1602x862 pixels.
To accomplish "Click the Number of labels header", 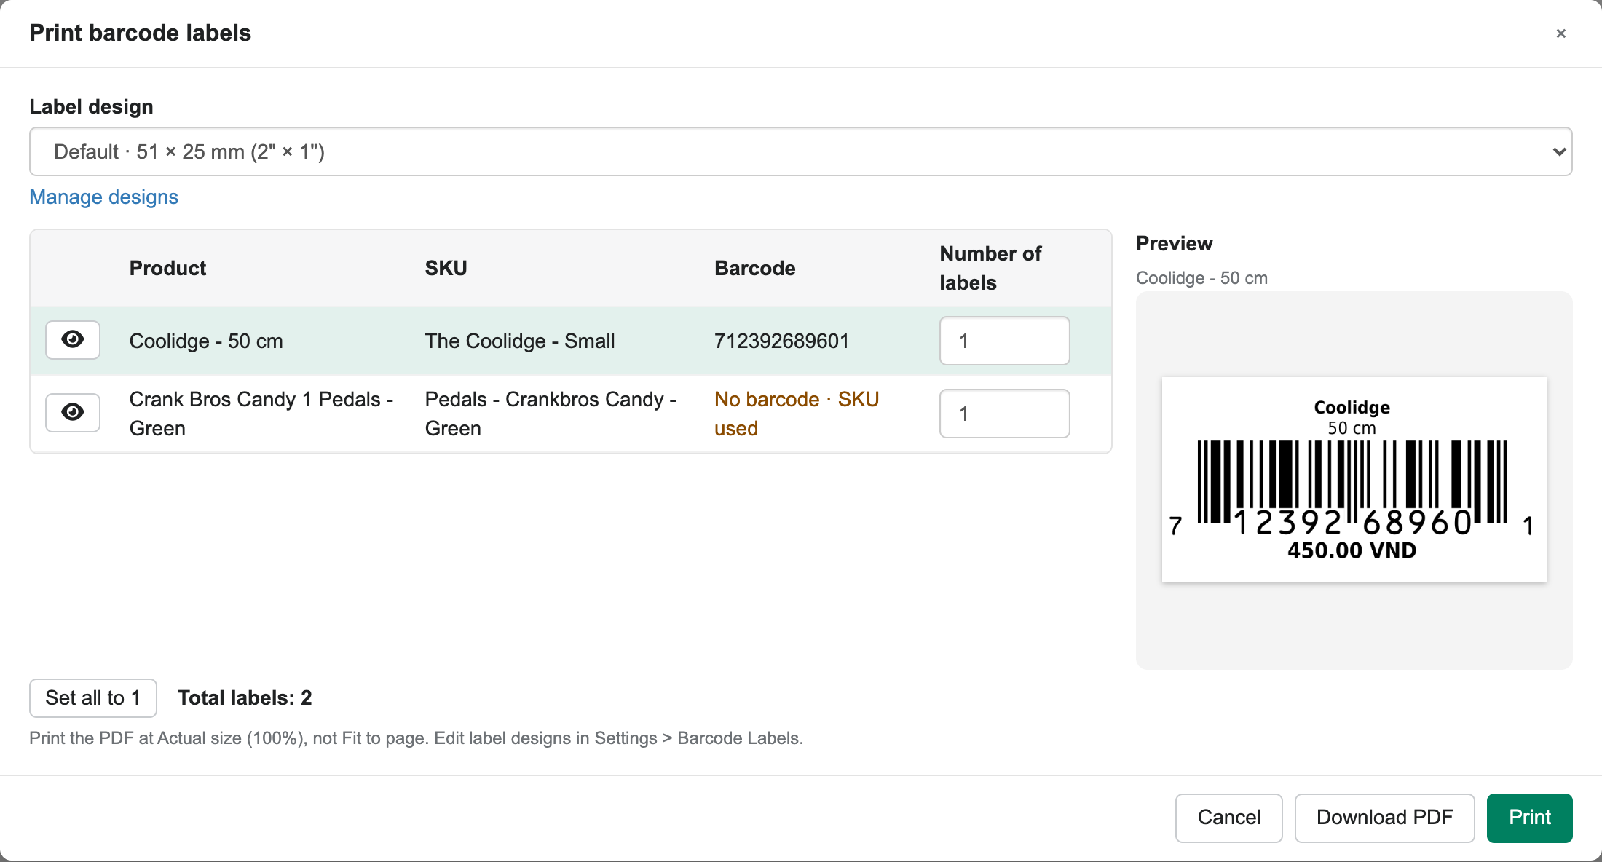I will point(990,268).
